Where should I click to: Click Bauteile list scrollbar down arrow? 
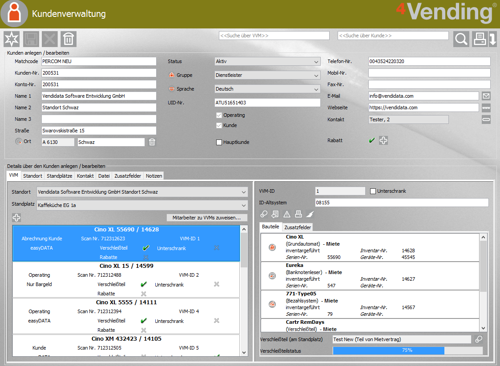tap(484, 328)
